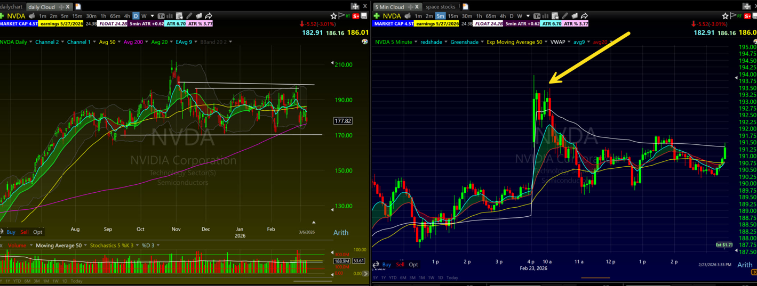Click the green plus icon beside NVDA in 5 Min chart
The width and height of the screenshot is (757, 286).
pyautogui.click(x=377, y=16)
